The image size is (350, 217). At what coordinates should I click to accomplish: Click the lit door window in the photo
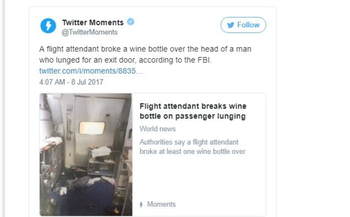point(92,128)
